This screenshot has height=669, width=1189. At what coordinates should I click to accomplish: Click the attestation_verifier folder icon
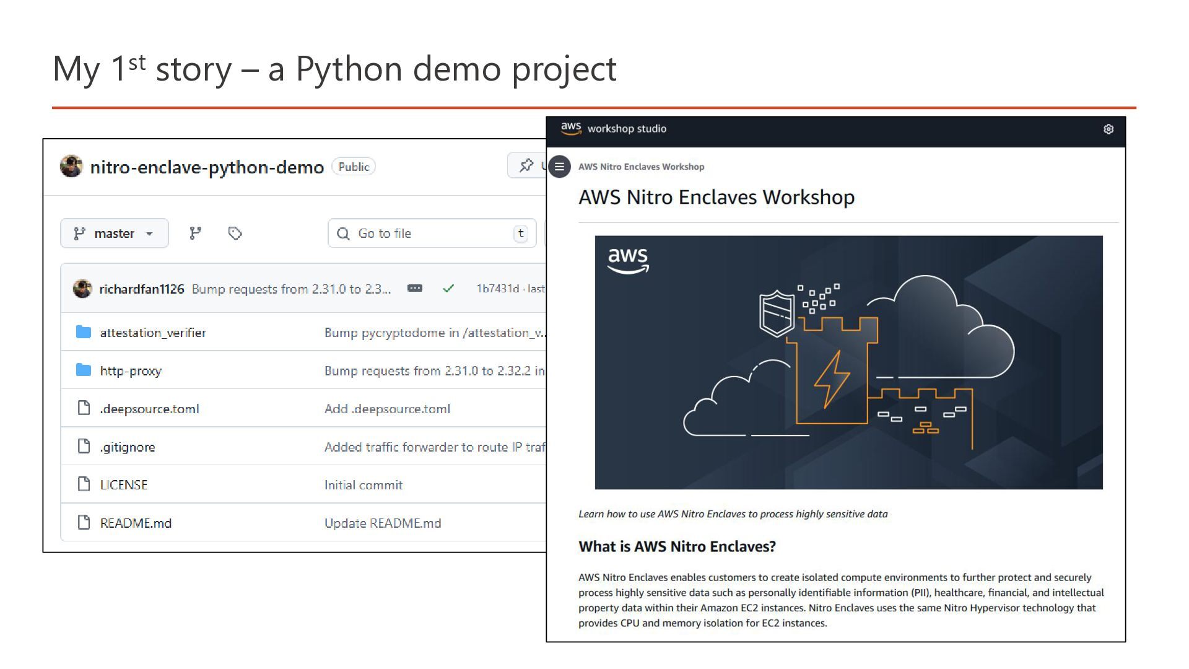point(84,333)
